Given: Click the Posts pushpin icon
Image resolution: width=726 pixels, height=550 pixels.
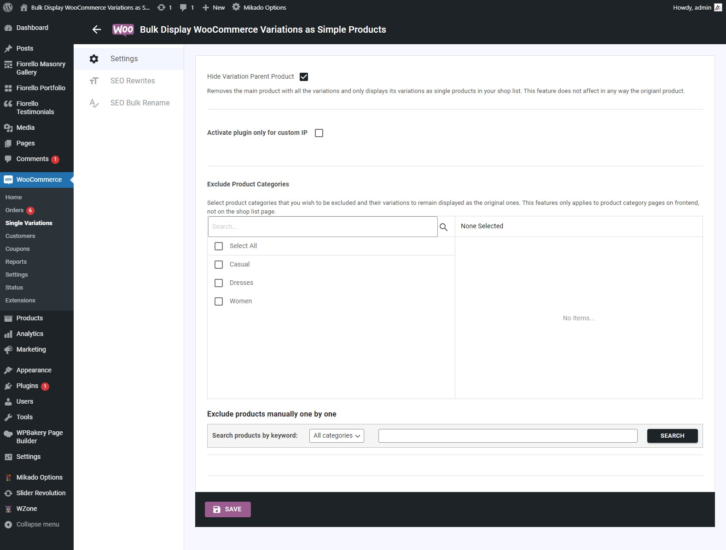Looking at the screenshot, I should tap(8, 48).
